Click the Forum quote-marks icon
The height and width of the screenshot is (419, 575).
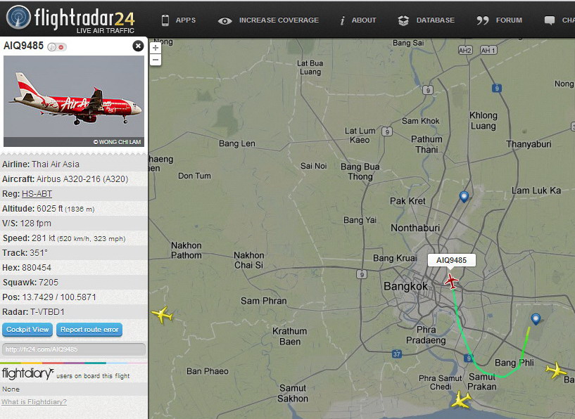click(x=483, y=20)
